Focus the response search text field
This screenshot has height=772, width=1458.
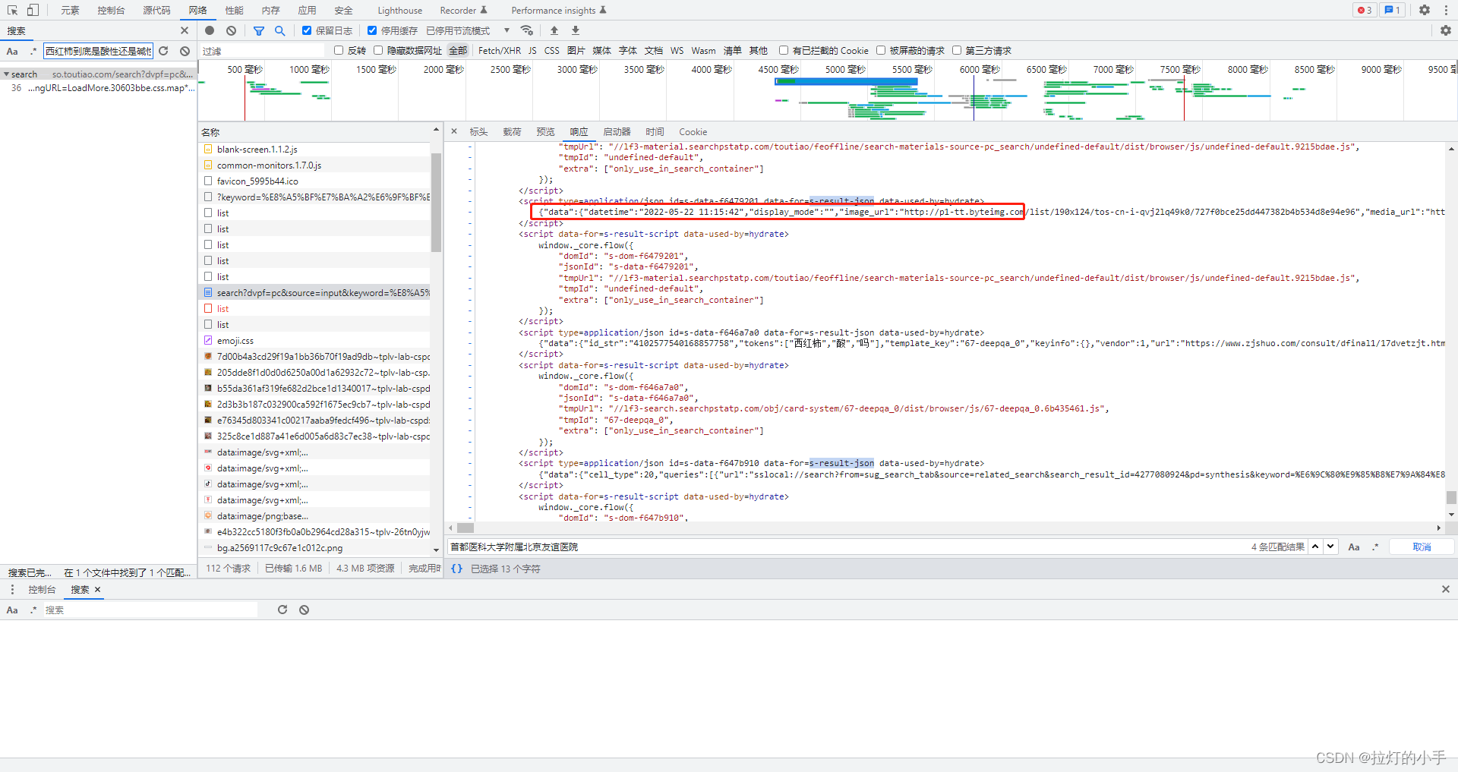[x=847, y=547]
